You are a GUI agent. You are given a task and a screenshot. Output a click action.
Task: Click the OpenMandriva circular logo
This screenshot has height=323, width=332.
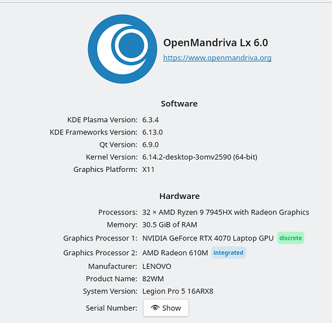122,49
